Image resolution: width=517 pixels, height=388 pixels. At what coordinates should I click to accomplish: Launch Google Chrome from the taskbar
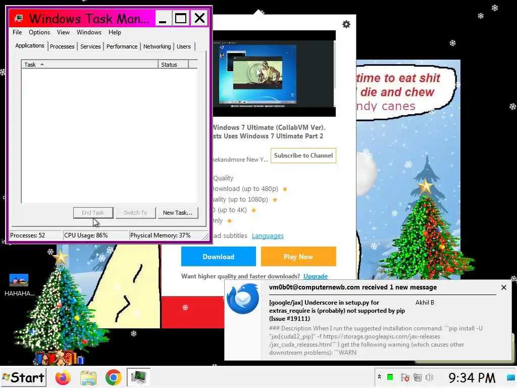coord(113,377)
